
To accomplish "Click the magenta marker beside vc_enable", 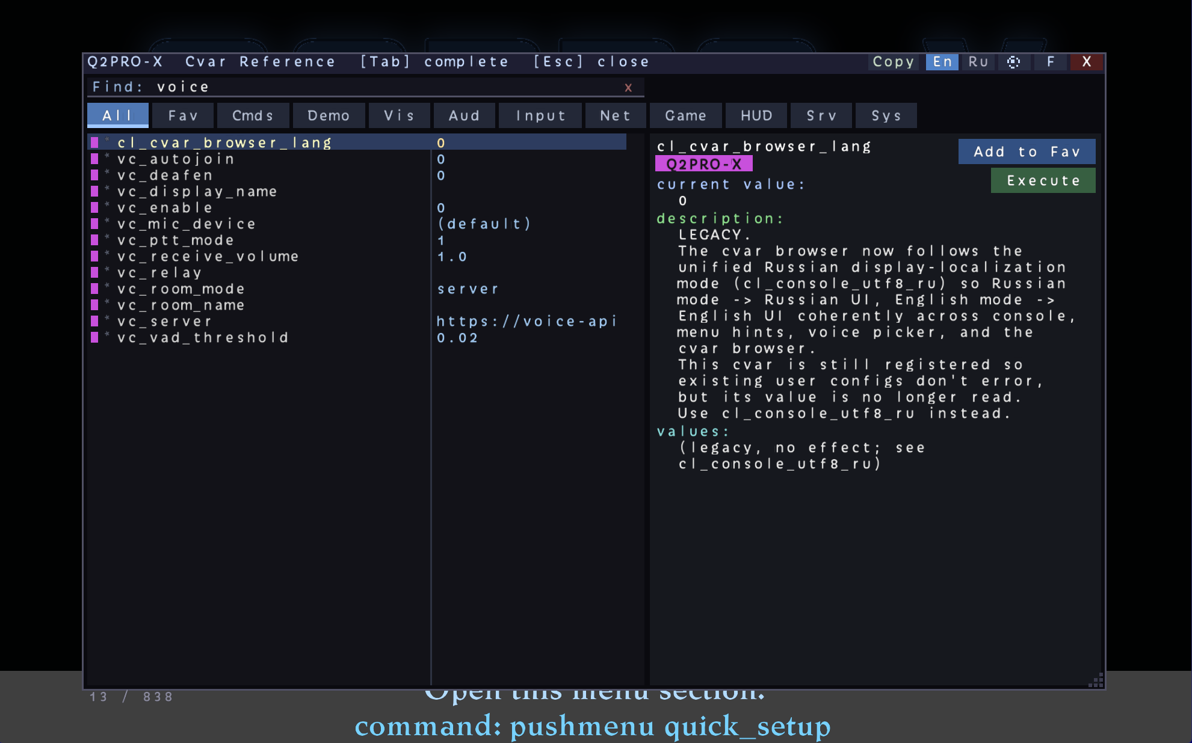I will click(94, 207).
